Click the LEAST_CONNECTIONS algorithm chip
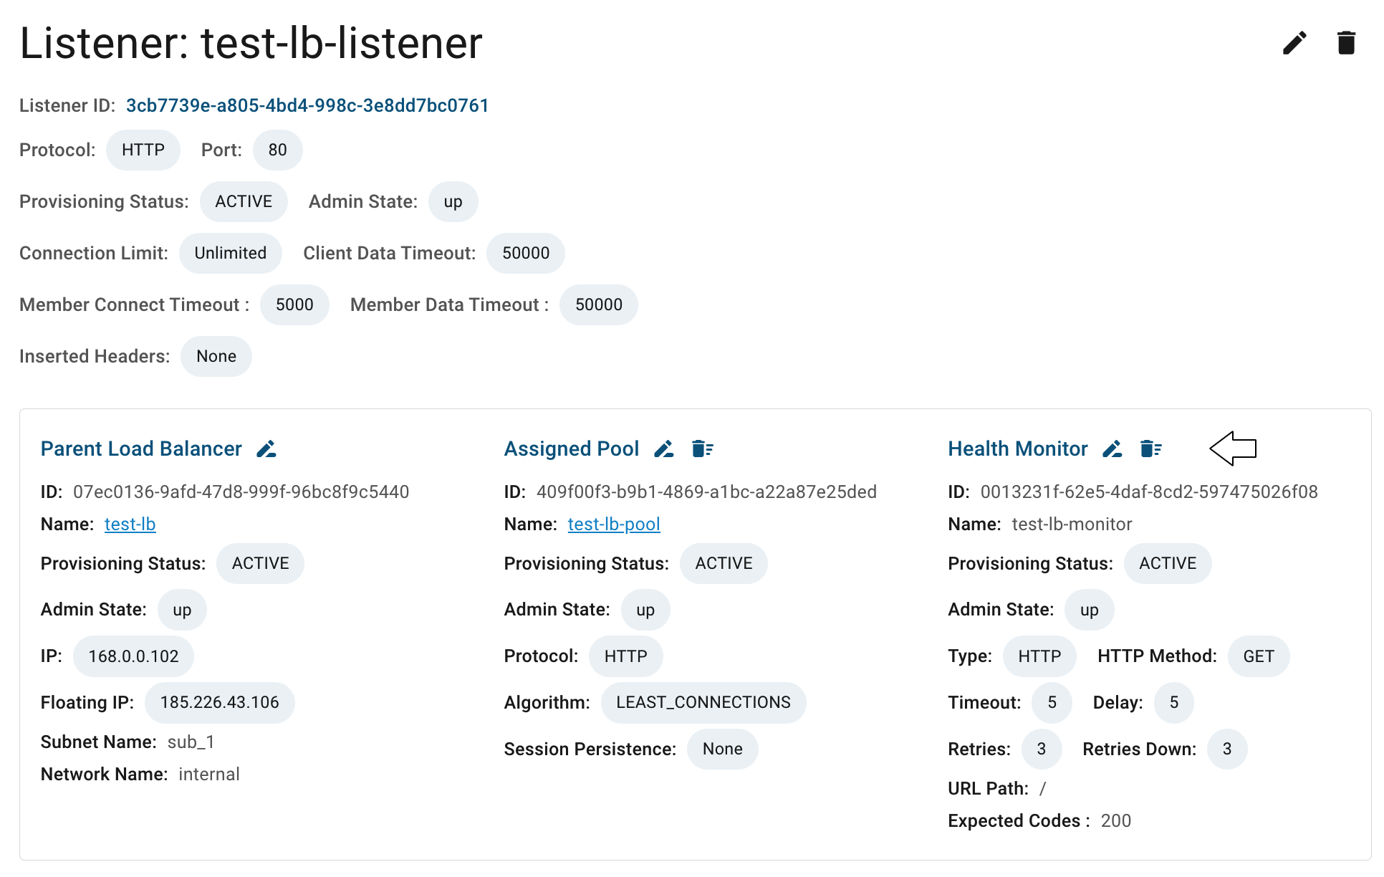This screenshot has height=877, width=1384. tap(703, 703)
